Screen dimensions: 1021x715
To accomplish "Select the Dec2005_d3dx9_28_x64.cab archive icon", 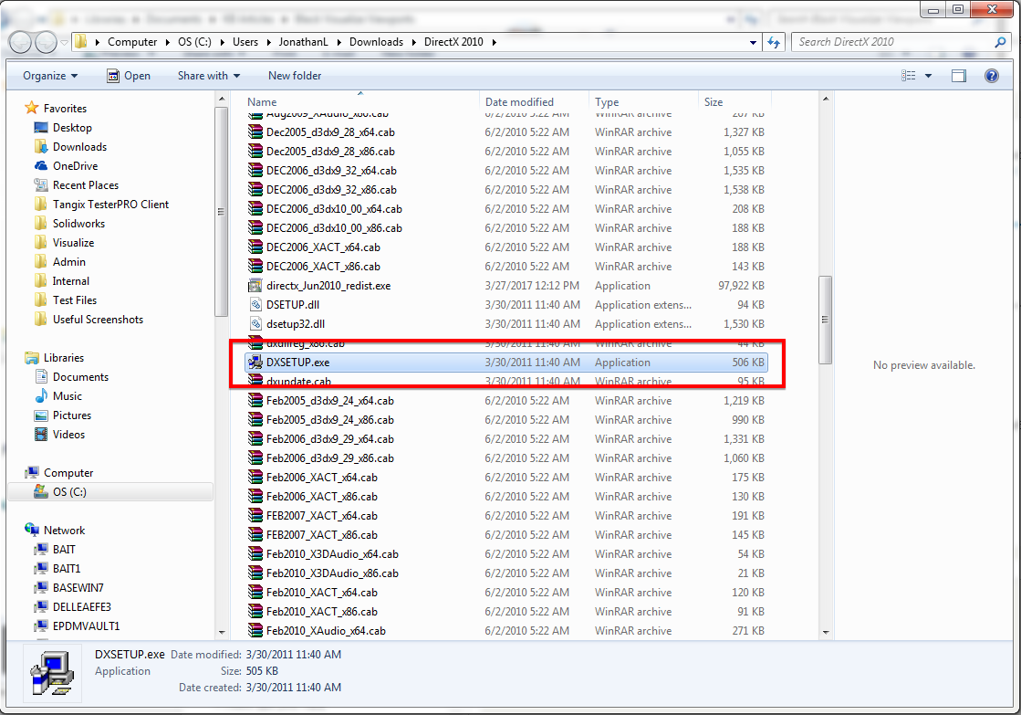I will [x=255, y=131].
